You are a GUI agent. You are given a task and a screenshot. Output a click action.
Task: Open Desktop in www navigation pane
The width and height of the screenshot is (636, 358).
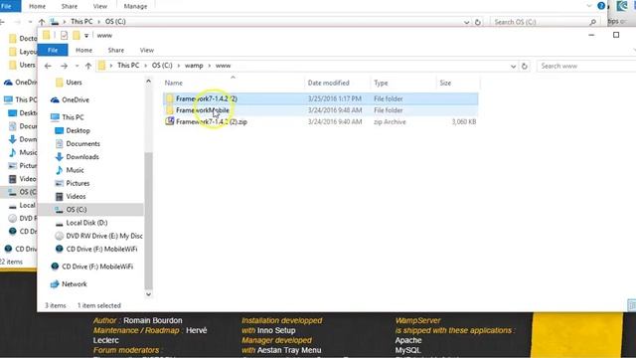pos(78,130)
